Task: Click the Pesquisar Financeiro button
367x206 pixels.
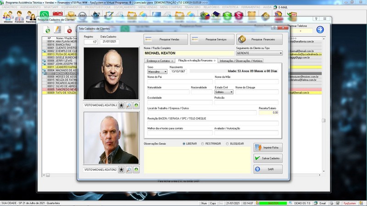Action: tap(259, 39)
